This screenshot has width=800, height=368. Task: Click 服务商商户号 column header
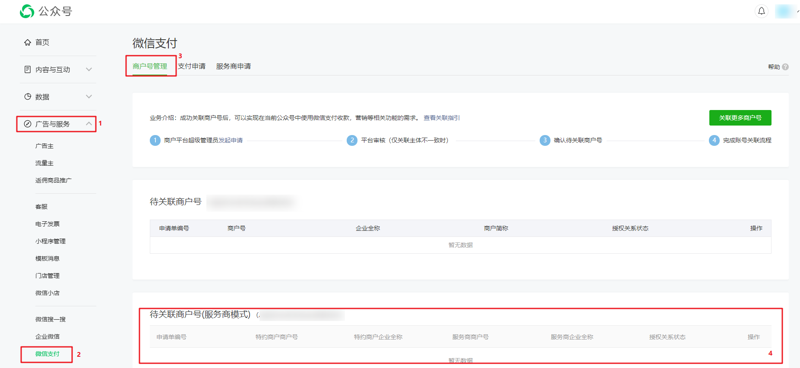coord(471,337)
